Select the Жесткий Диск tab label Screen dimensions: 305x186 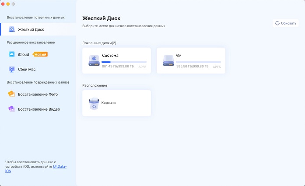(31, 29)
